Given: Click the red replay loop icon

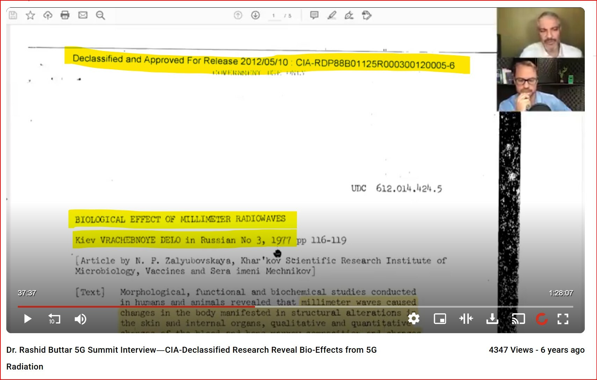Looking at the screenshot, I should 541,319.
